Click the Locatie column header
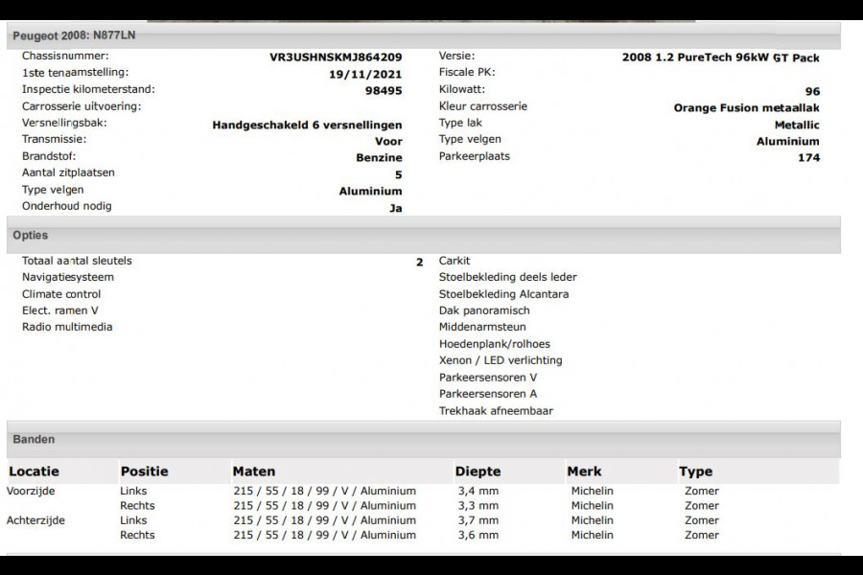Viewport: 863px width, 575px height. pos(34,471)
